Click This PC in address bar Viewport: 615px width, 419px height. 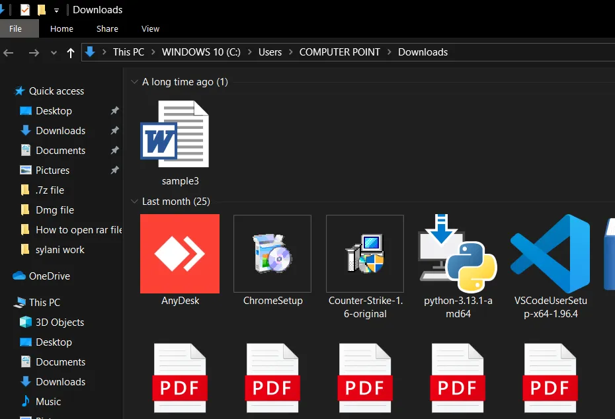click(x=128, y=52)
